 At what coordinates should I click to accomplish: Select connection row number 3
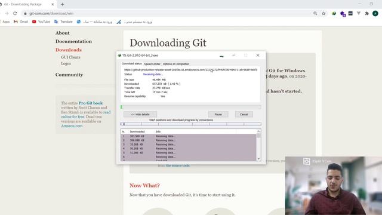pos(189,145)
